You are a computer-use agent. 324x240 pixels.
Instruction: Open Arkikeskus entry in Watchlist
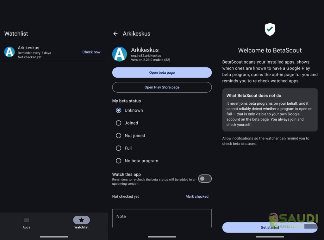54,52
